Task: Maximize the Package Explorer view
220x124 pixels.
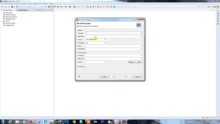Action: pos(52,10)
